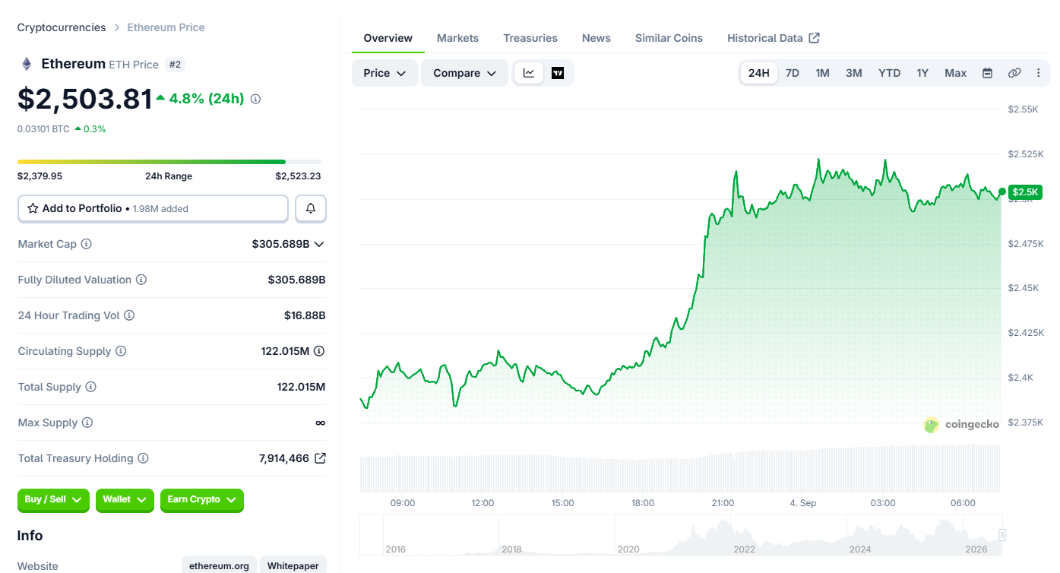Select the YTD time range
The width and height of the screenshot is (1060, 573).
point(890,73)
